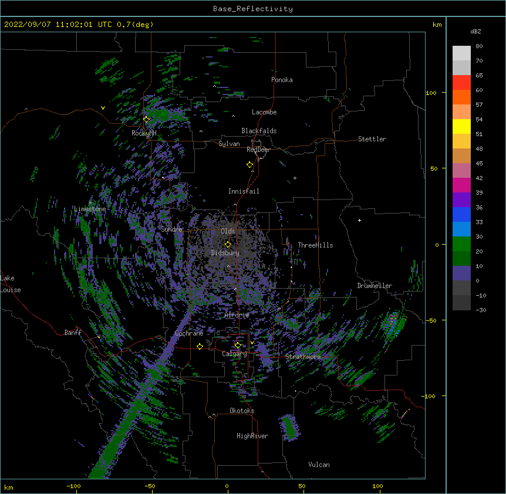The height and width of the screenshot is (494, 506).
Task: Click the 0 dBZ slate purple legend swatch
Action: click(461, 273)
